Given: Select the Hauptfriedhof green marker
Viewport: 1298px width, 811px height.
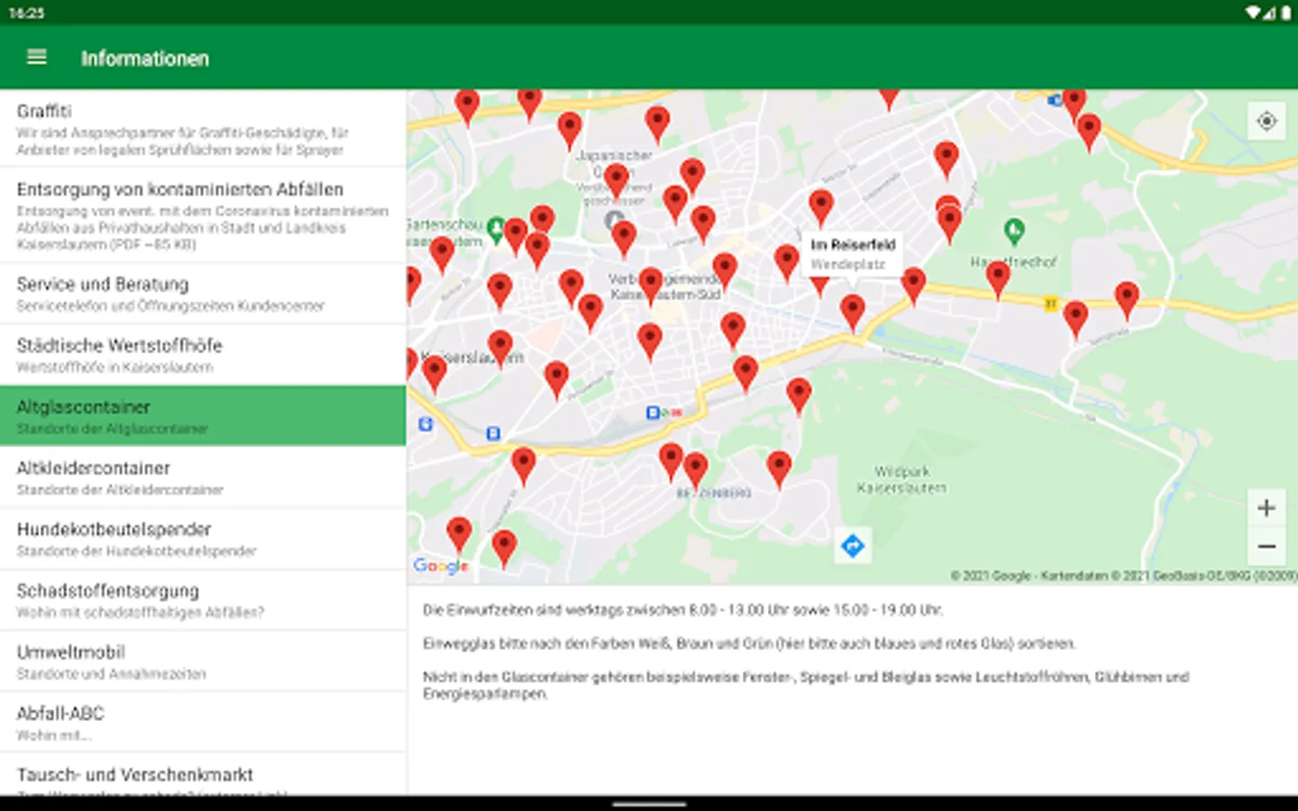Looking at the screenshot, I should click(x=1014, y=231).
